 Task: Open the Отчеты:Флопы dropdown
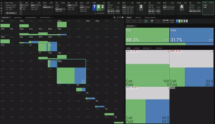46,17
